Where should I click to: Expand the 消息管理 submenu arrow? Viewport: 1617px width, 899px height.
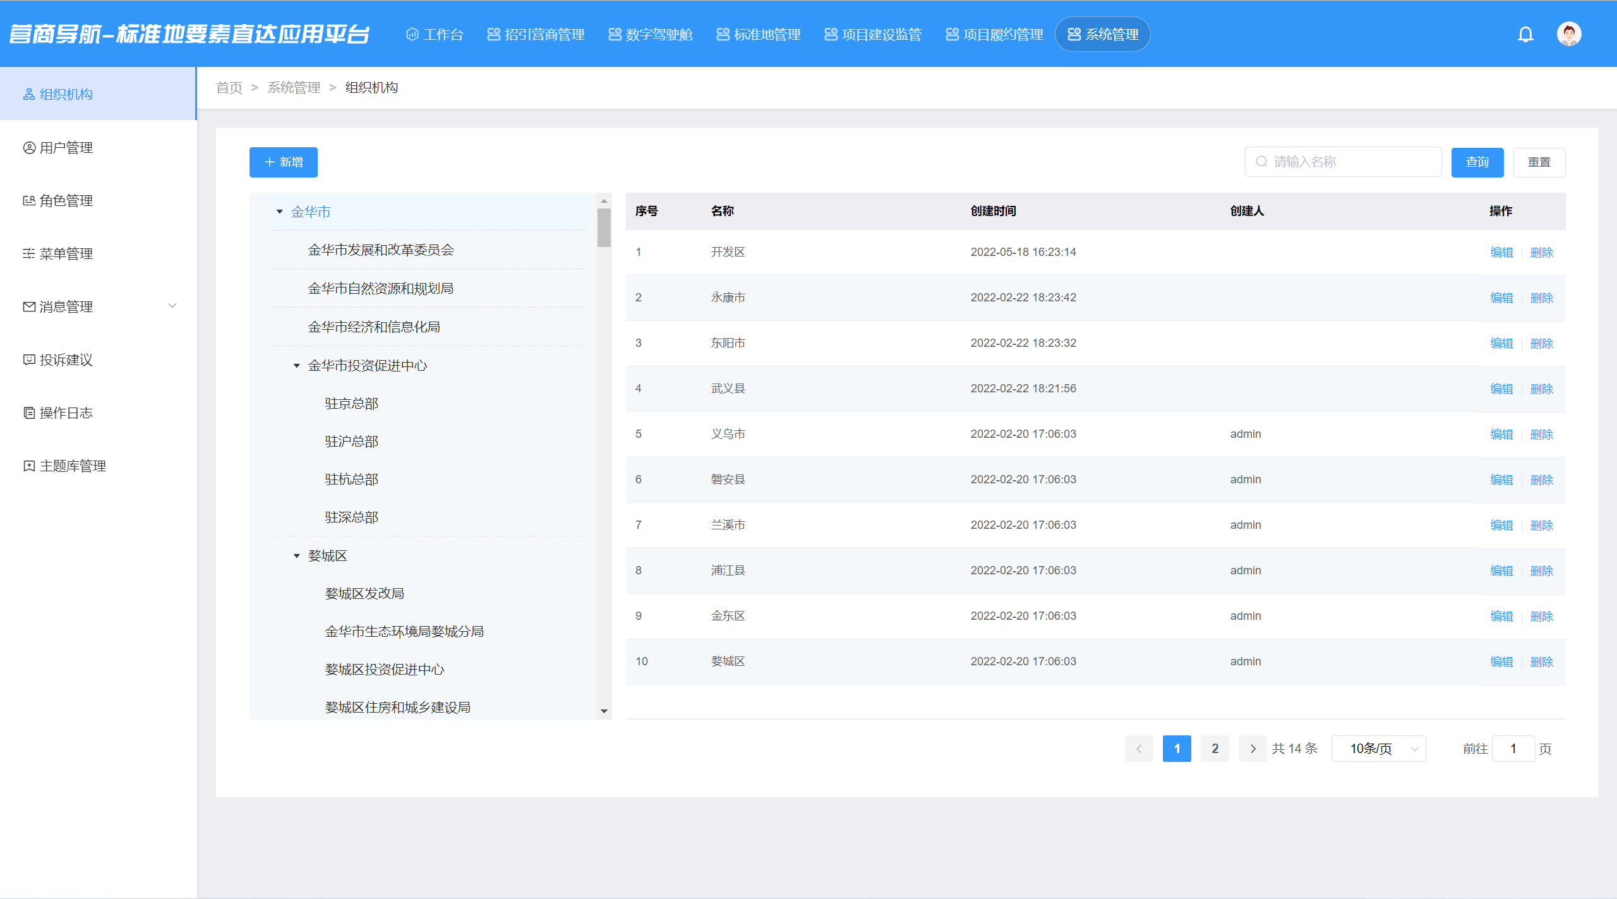[172, 306]
